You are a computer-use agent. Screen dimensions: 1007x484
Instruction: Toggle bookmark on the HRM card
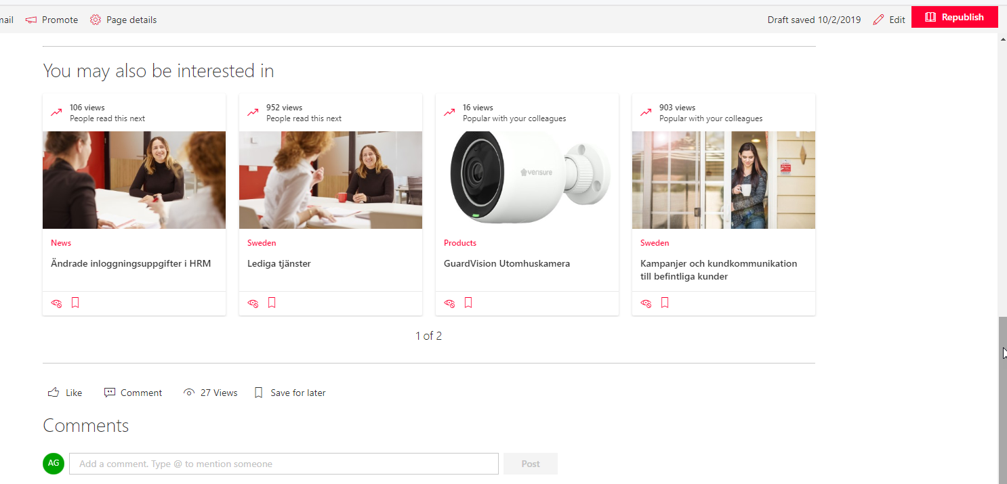tap(75, 303)
